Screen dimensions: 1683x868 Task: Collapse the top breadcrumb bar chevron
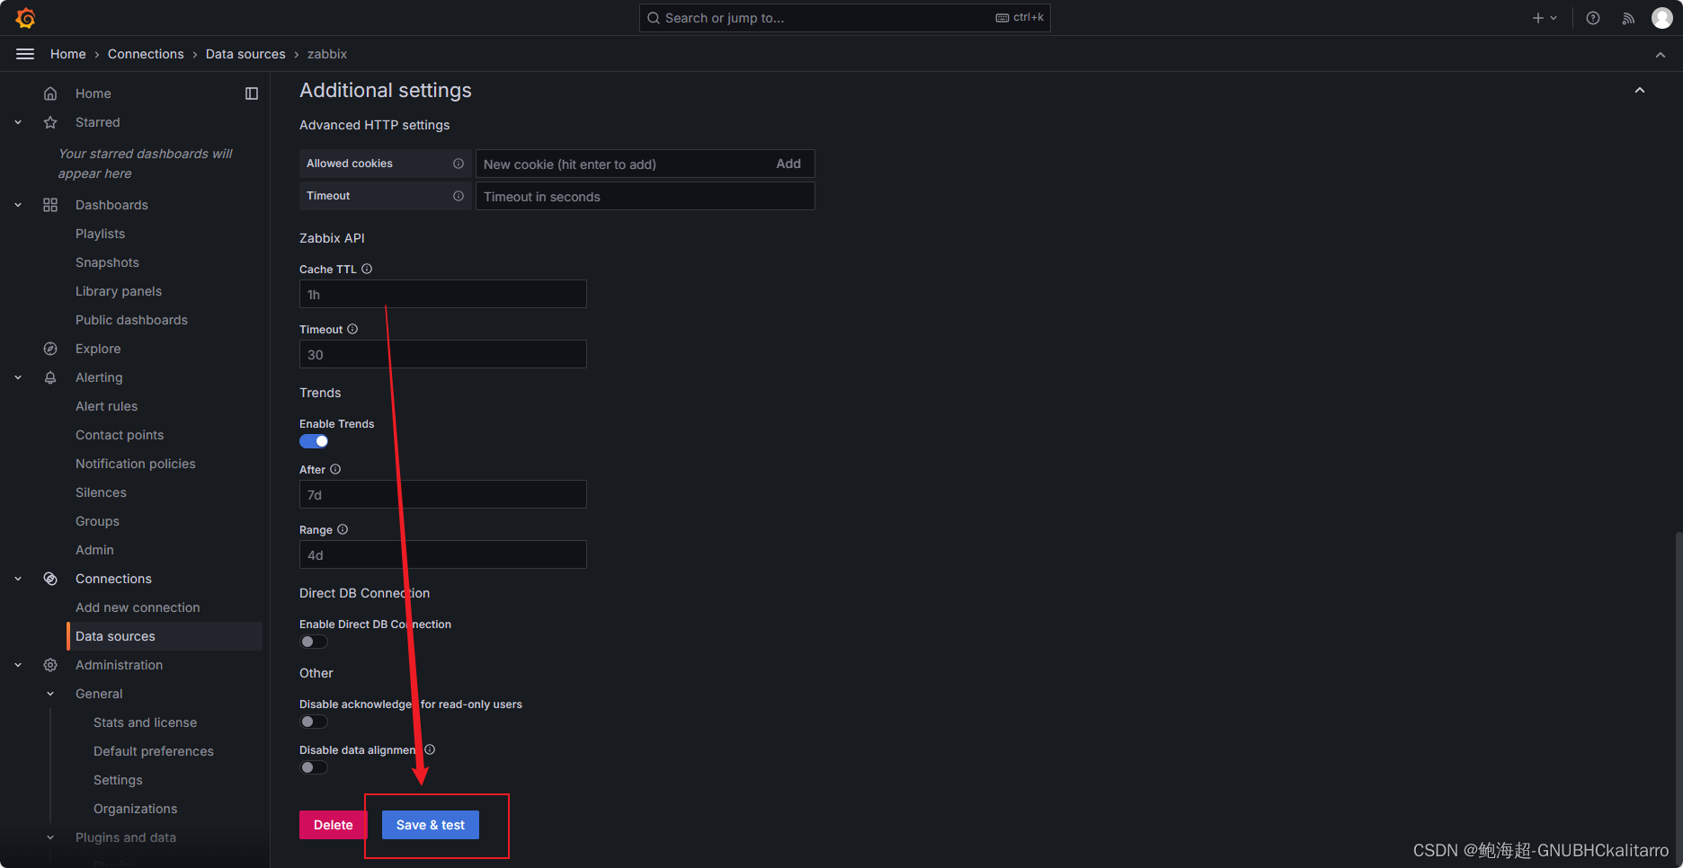1661,55
